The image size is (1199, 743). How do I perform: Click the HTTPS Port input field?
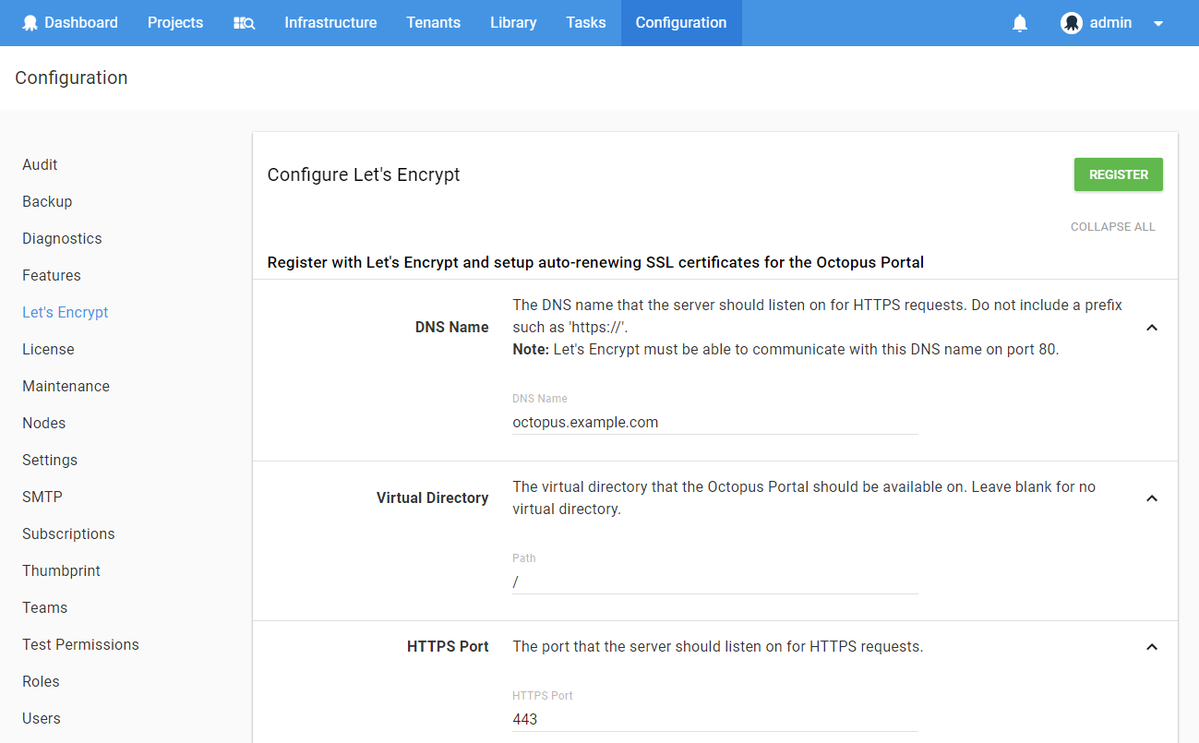[715, 719]
